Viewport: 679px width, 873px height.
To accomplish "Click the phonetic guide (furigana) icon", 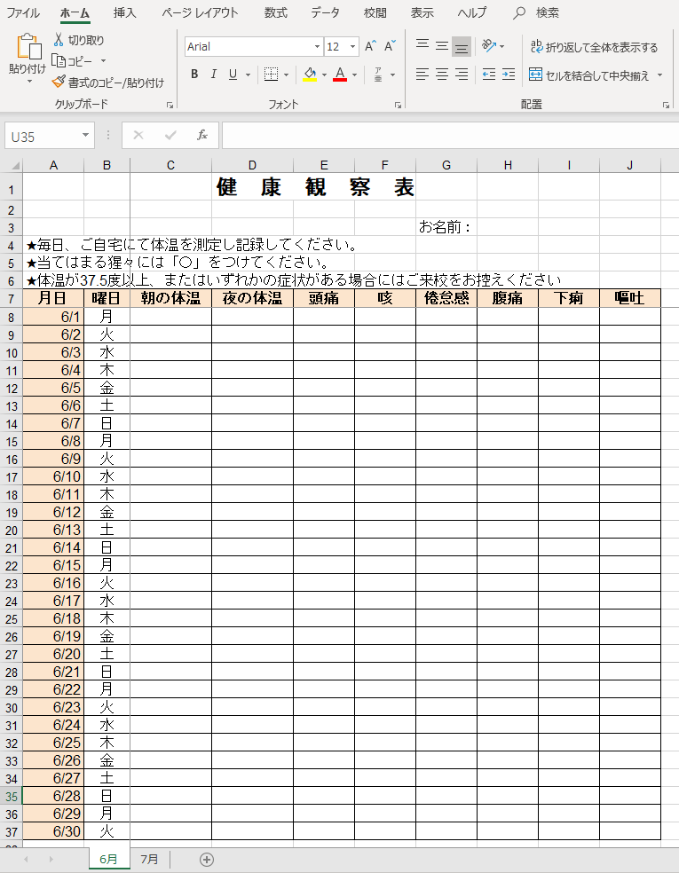I will 378,74.
